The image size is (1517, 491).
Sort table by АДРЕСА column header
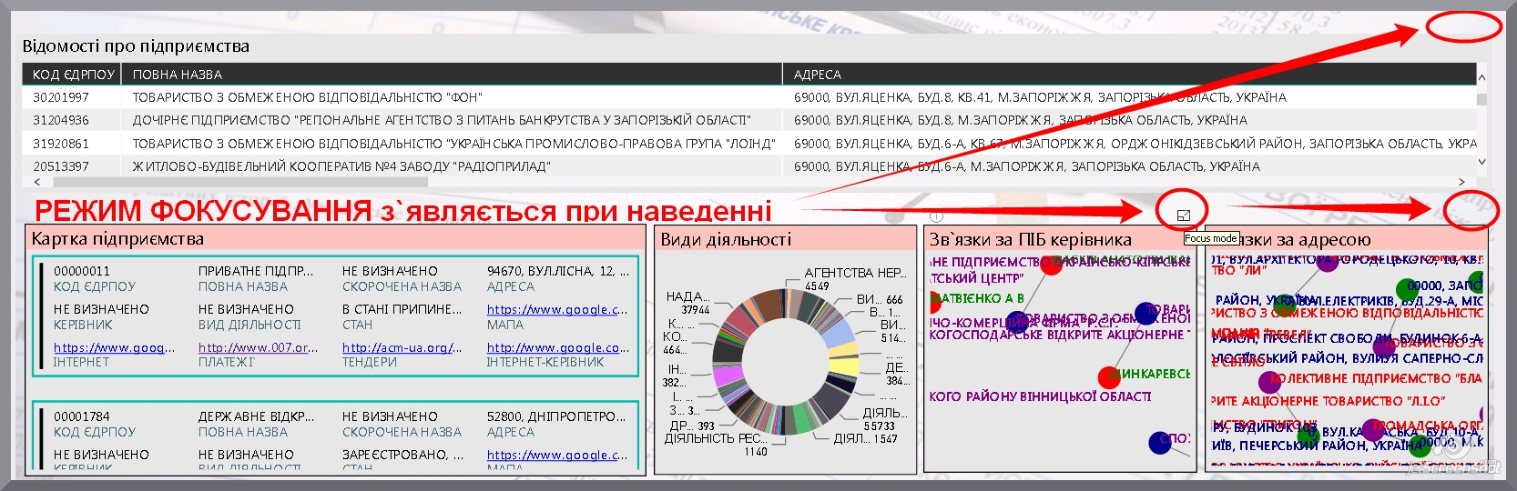tap(1129, 75)
